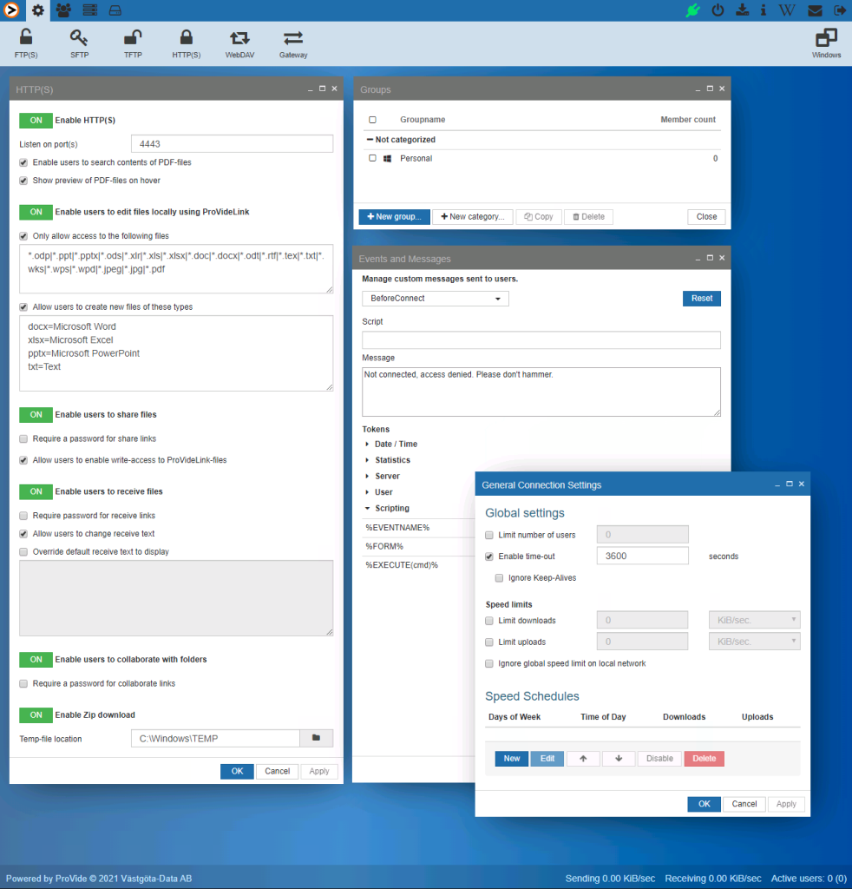Select the FTP(S) toolbar icon

click(x=25, y=42)
